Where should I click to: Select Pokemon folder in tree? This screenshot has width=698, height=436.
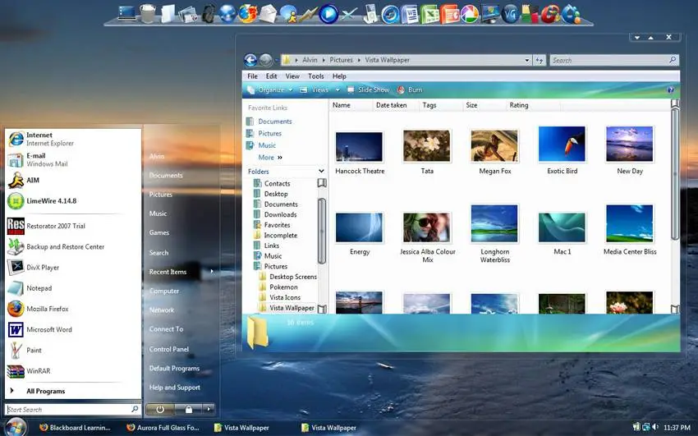click(283, 287)
